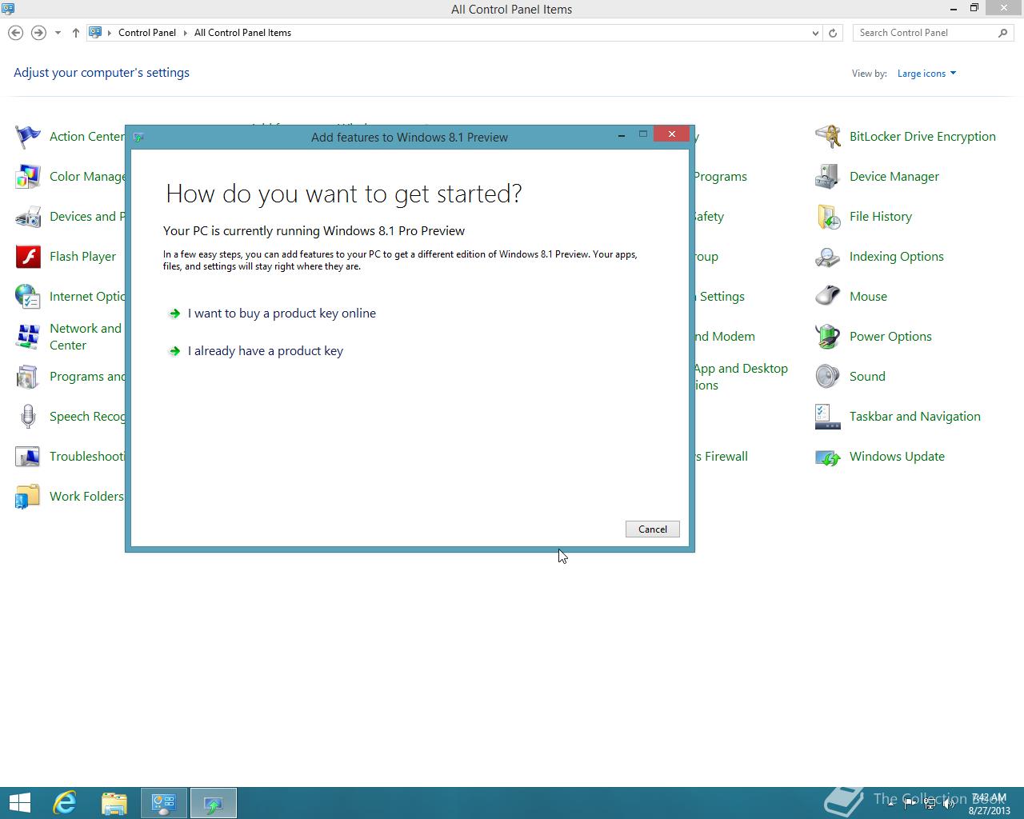Viewport: 1024px width, 819px height.
Task: Open Troubleshooting icon
Action: click(28, 457)
